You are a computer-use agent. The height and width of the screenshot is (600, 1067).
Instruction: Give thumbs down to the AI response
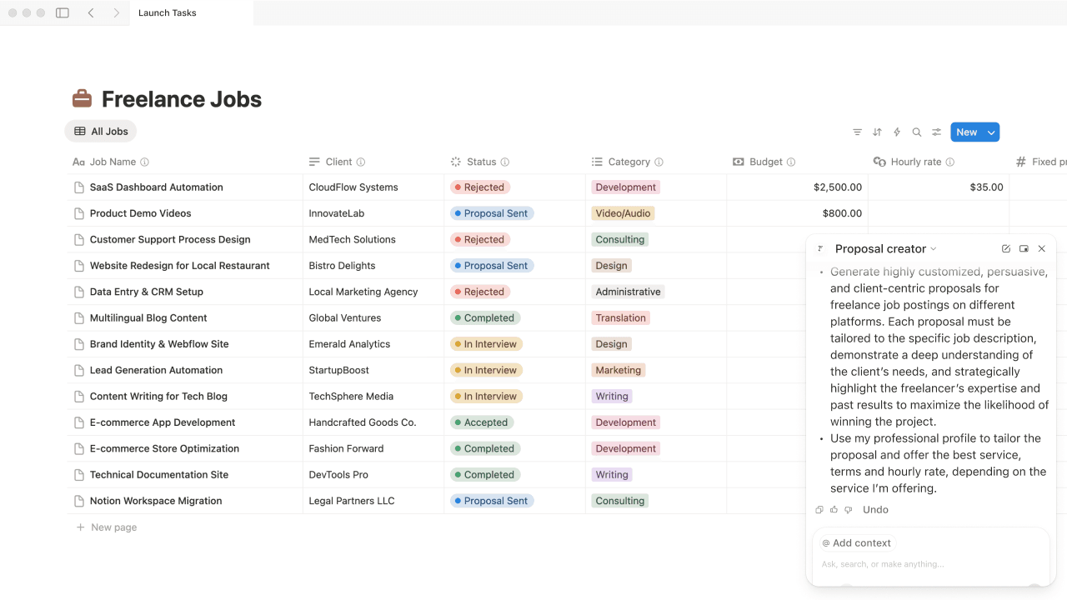[849, 510]
